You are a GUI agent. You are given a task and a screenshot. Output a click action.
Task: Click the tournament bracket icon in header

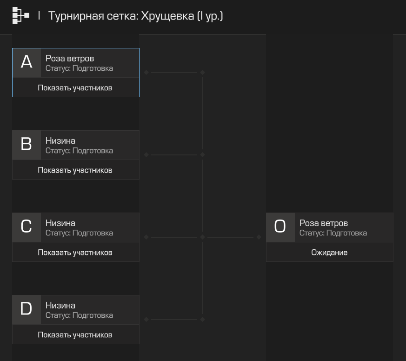tap(21, 15)
